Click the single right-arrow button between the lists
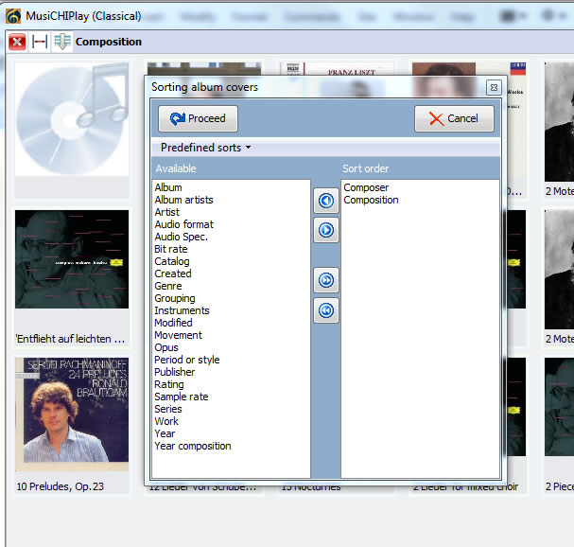This screenshot has width=574, height=547. (x=326, y=230)
